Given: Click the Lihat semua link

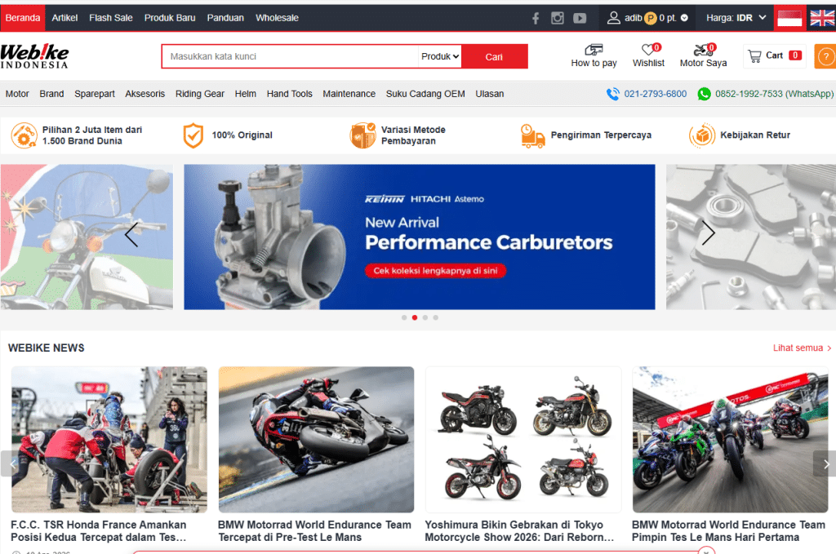Looking at the screenshot, I should pyautogui.click(x=802, y=348).
